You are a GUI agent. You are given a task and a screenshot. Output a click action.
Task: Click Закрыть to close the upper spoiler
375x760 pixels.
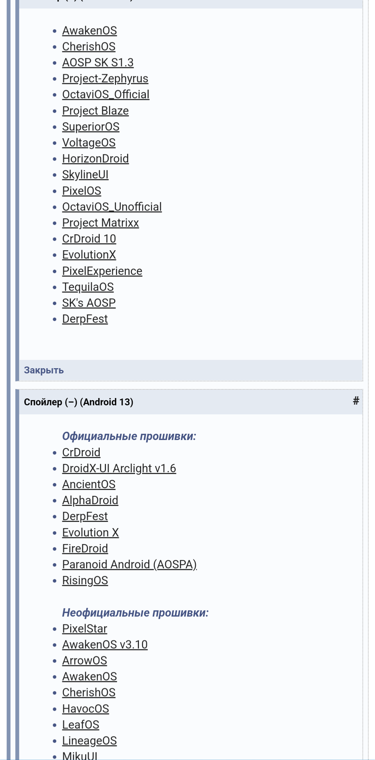click(44, 370)
